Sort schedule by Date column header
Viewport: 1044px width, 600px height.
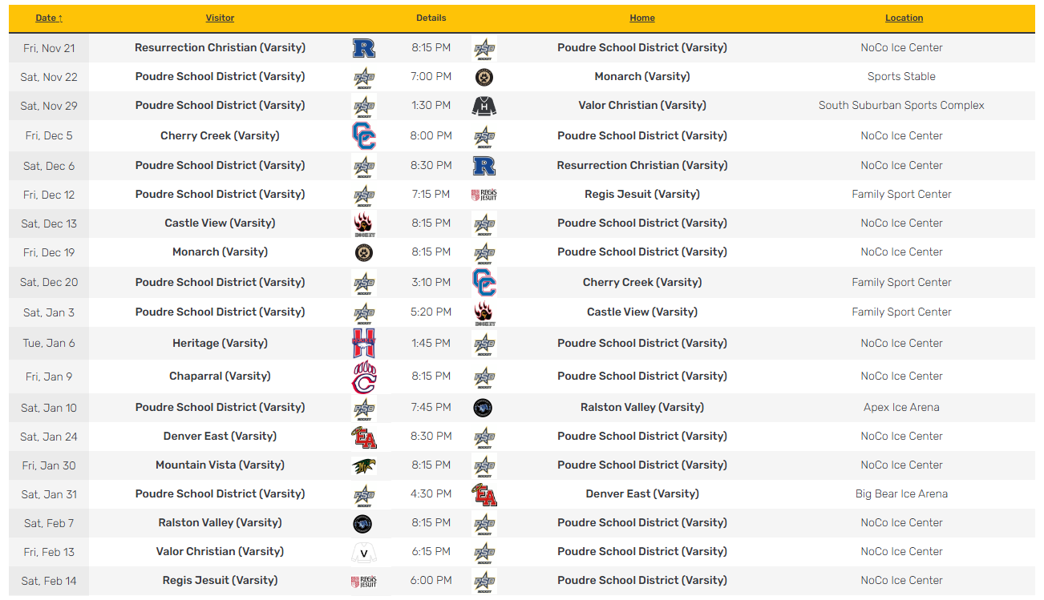coord(49,18)
